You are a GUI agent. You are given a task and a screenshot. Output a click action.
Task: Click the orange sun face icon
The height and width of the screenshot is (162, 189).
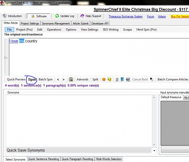pyautogui.click(x=104, y=79)
